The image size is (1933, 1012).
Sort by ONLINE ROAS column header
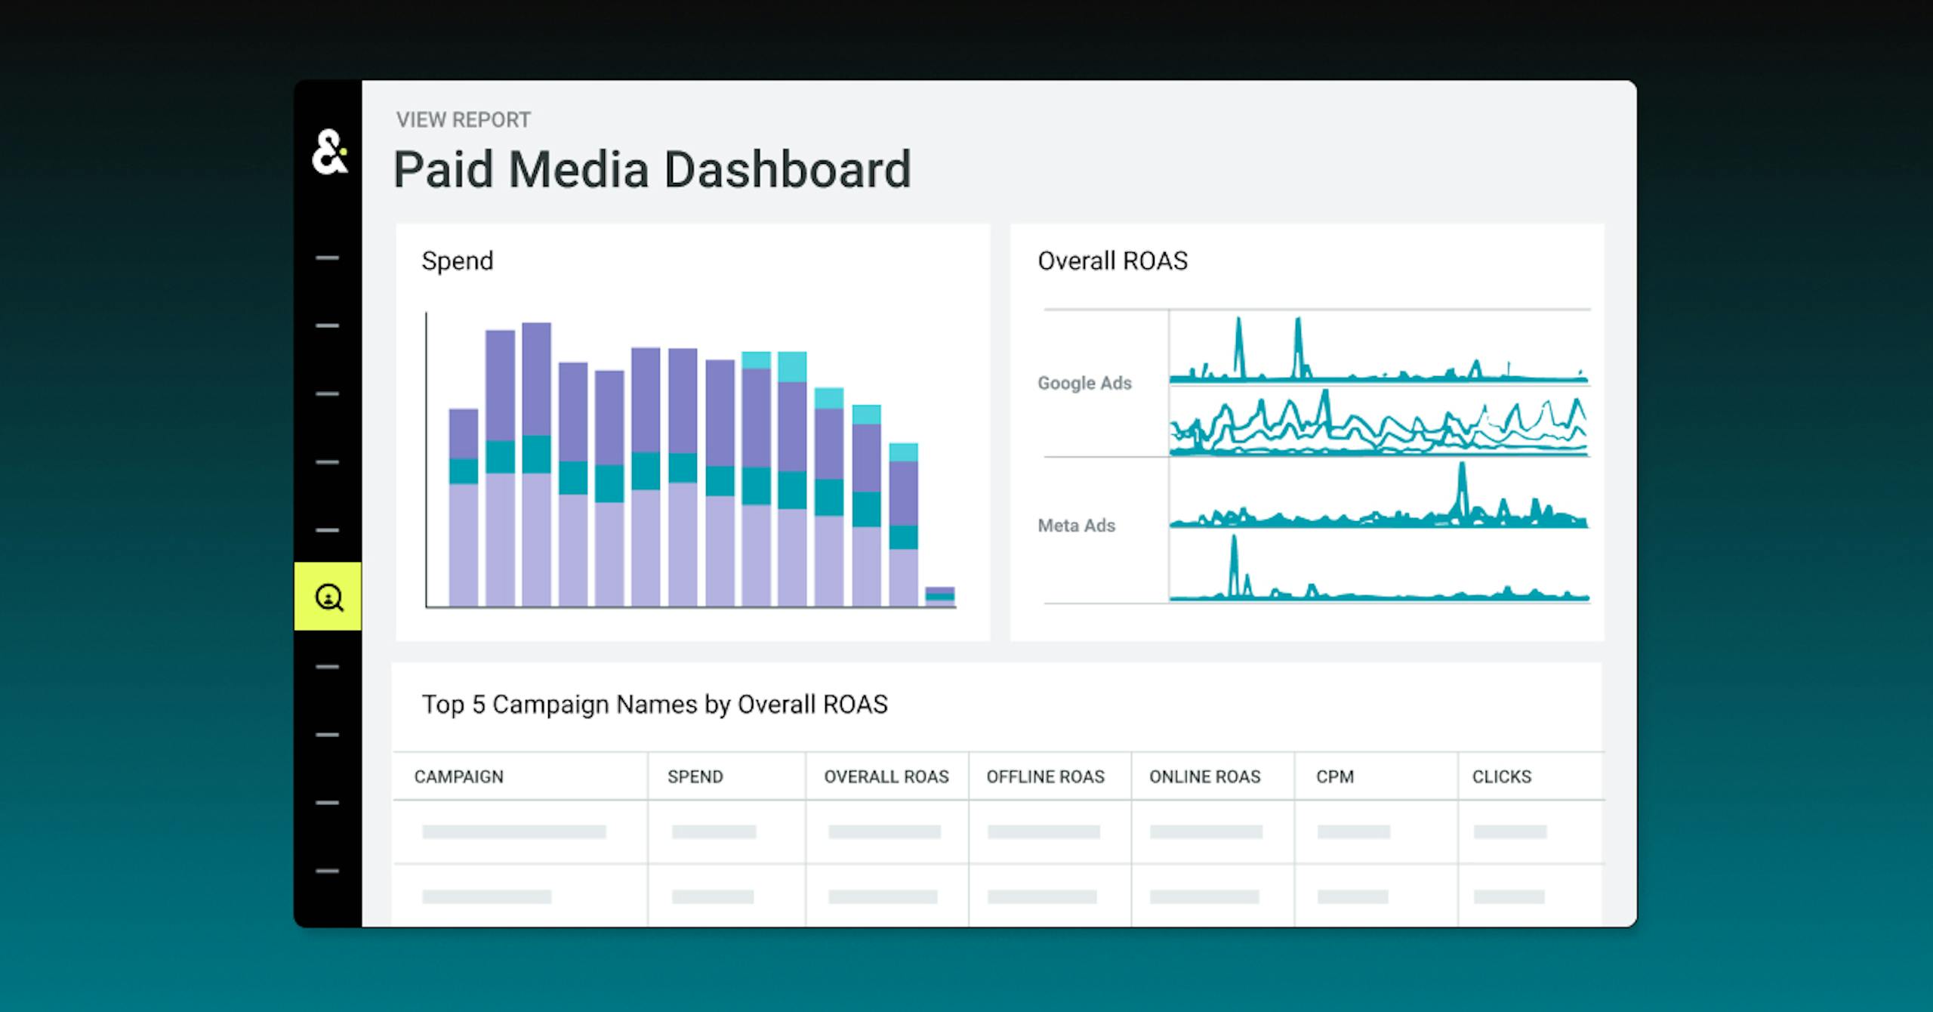pyautogui.click(x=1204, y=776)
